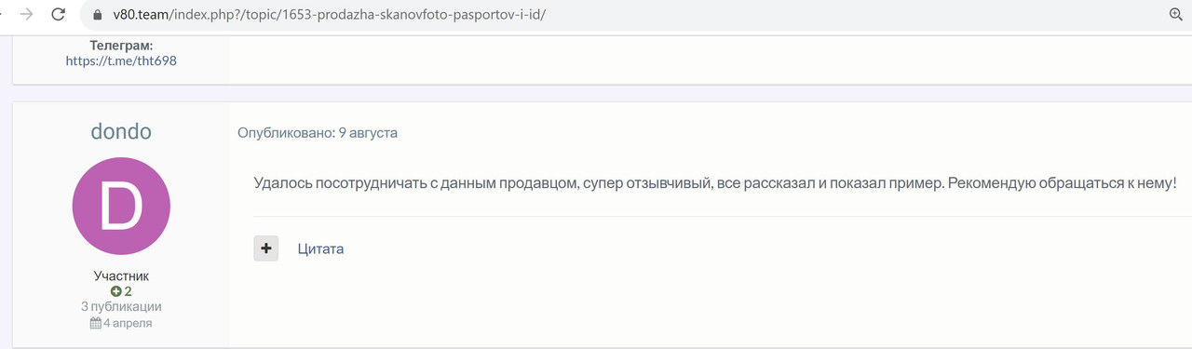The image size is (1192, 349).
Task: Click the reputation score number 2
Action: (x=128, y=291)
